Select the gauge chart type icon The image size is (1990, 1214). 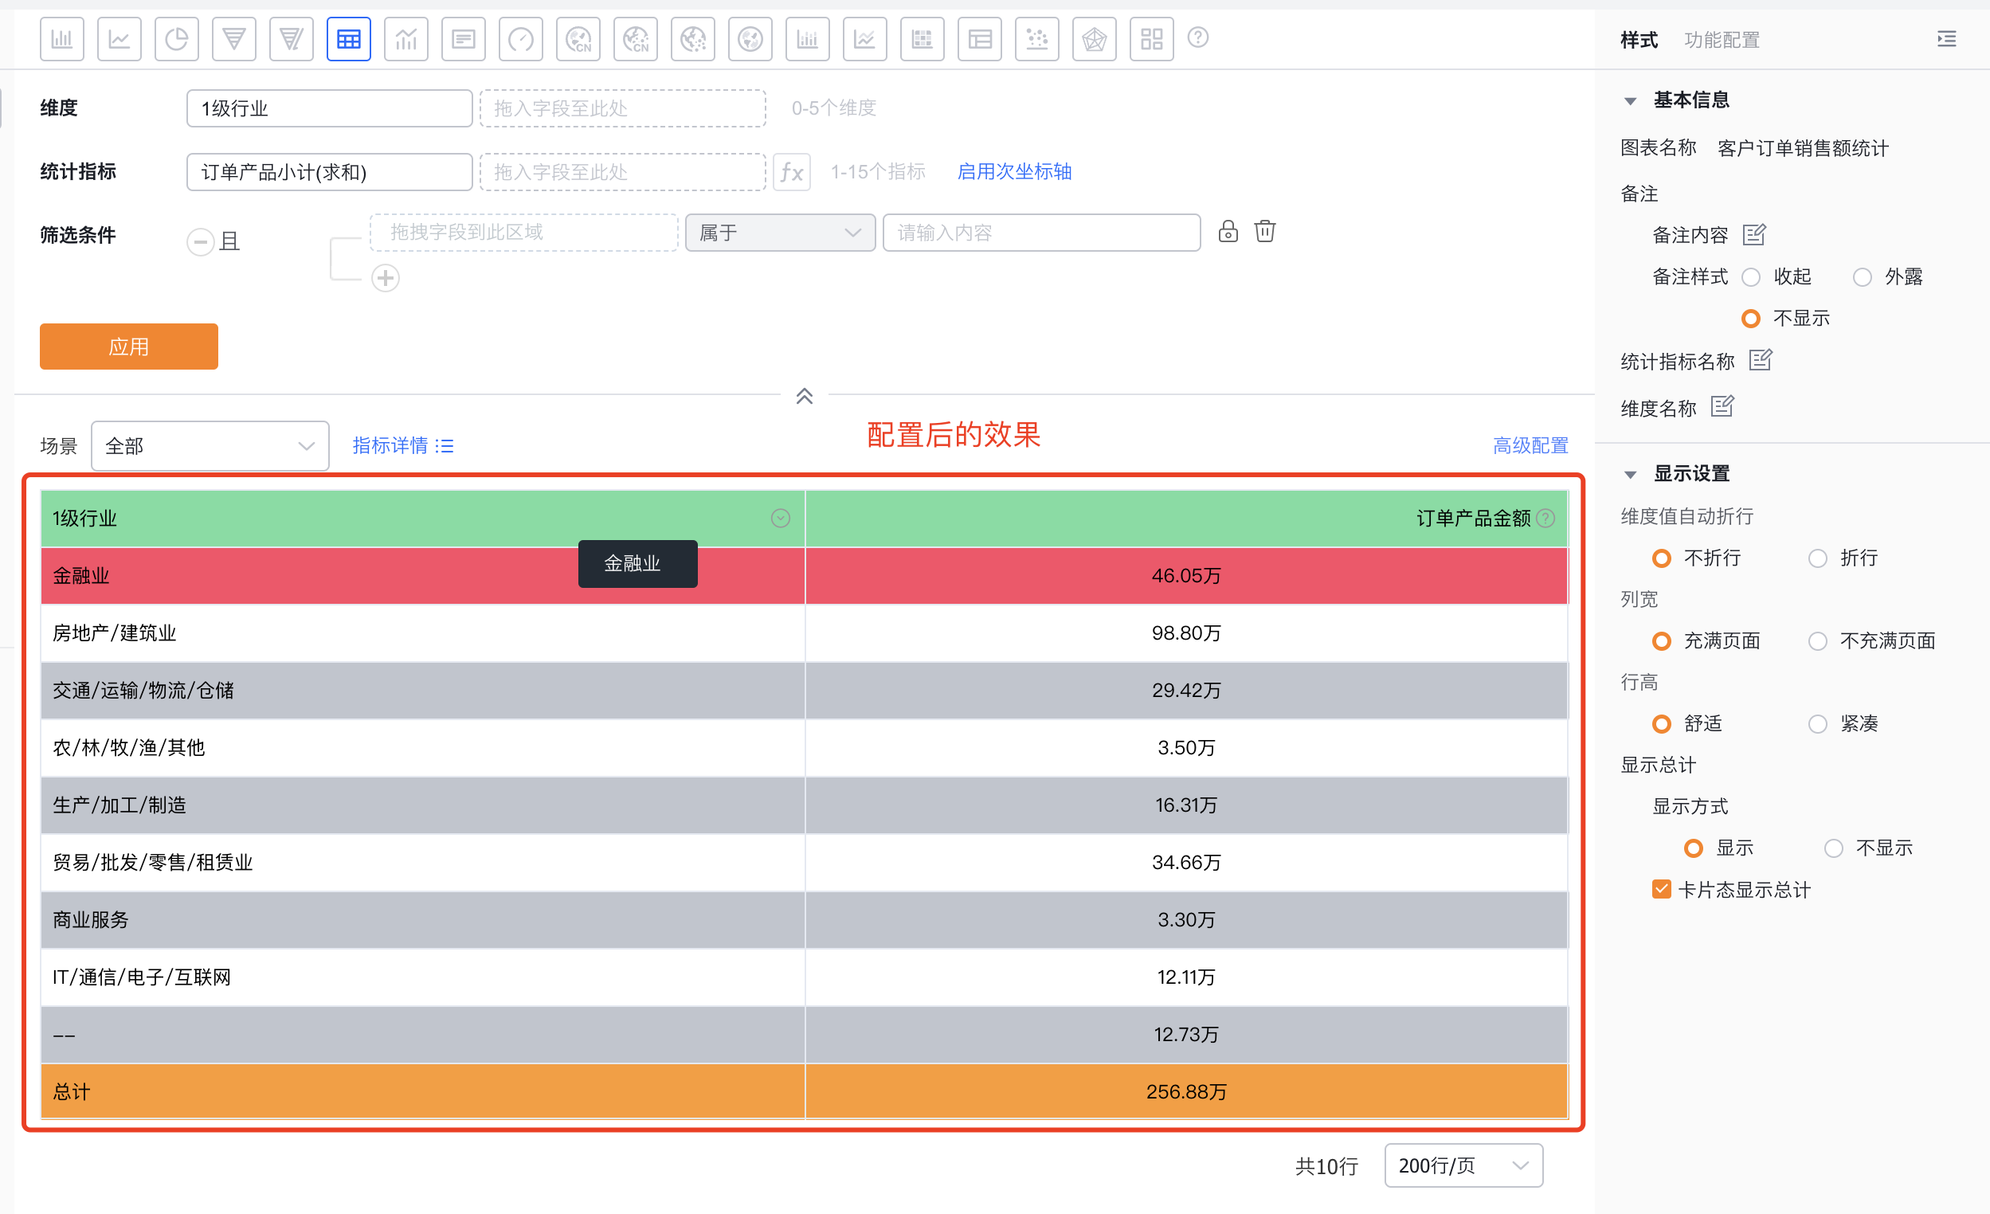click(520, 39)
